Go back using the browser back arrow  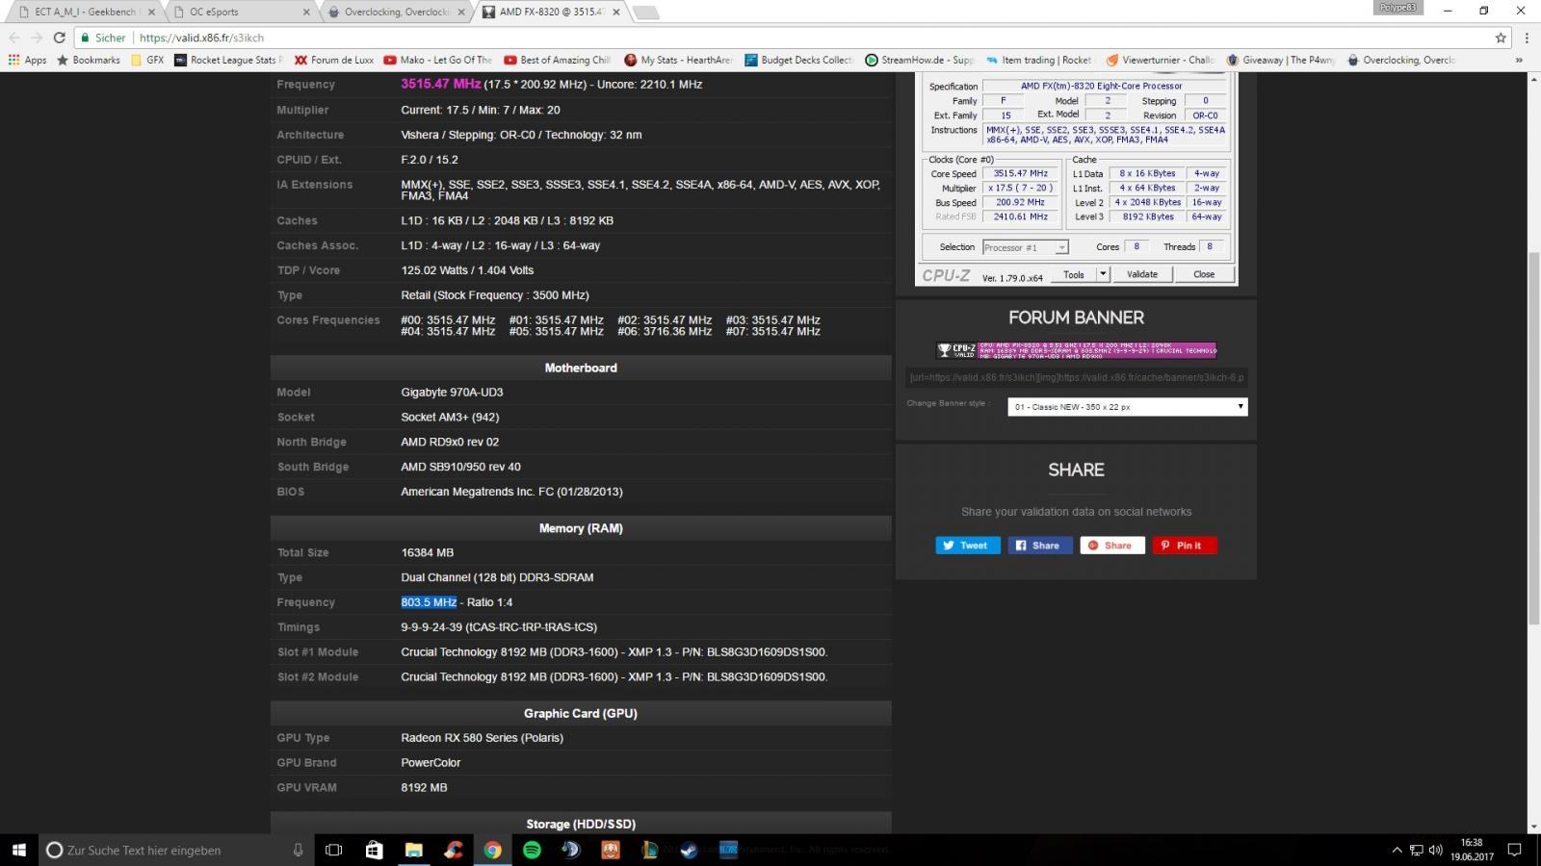pyautogui.click(x=13, y=38)
